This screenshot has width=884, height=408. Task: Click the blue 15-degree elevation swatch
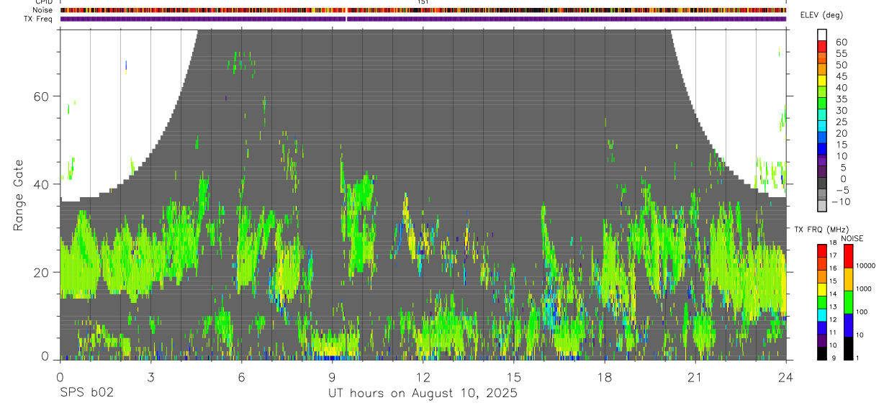point(823,146)
